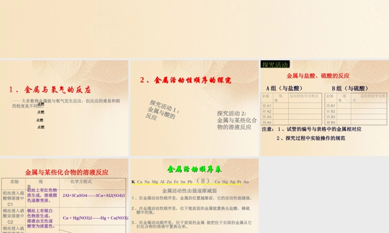Click equation 2Al+3CuSO4——3Cu+Al2(SO4)3
This screenshot has width=389, height=233.
(94, 195)
